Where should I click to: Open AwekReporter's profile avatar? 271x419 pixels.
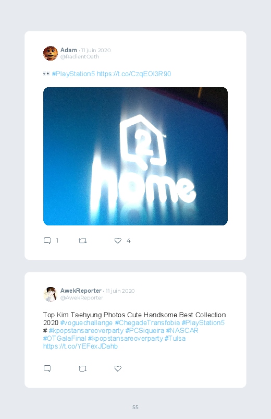point(51,294)
